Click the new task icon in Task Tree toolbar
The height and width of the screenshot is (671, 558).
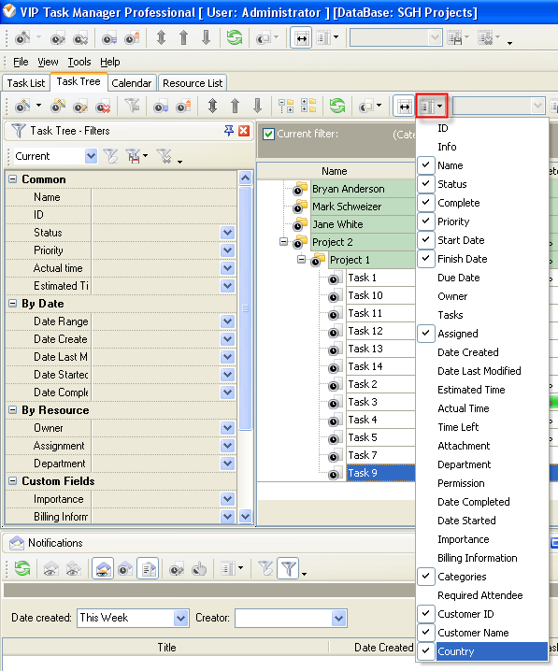(22, 106)
